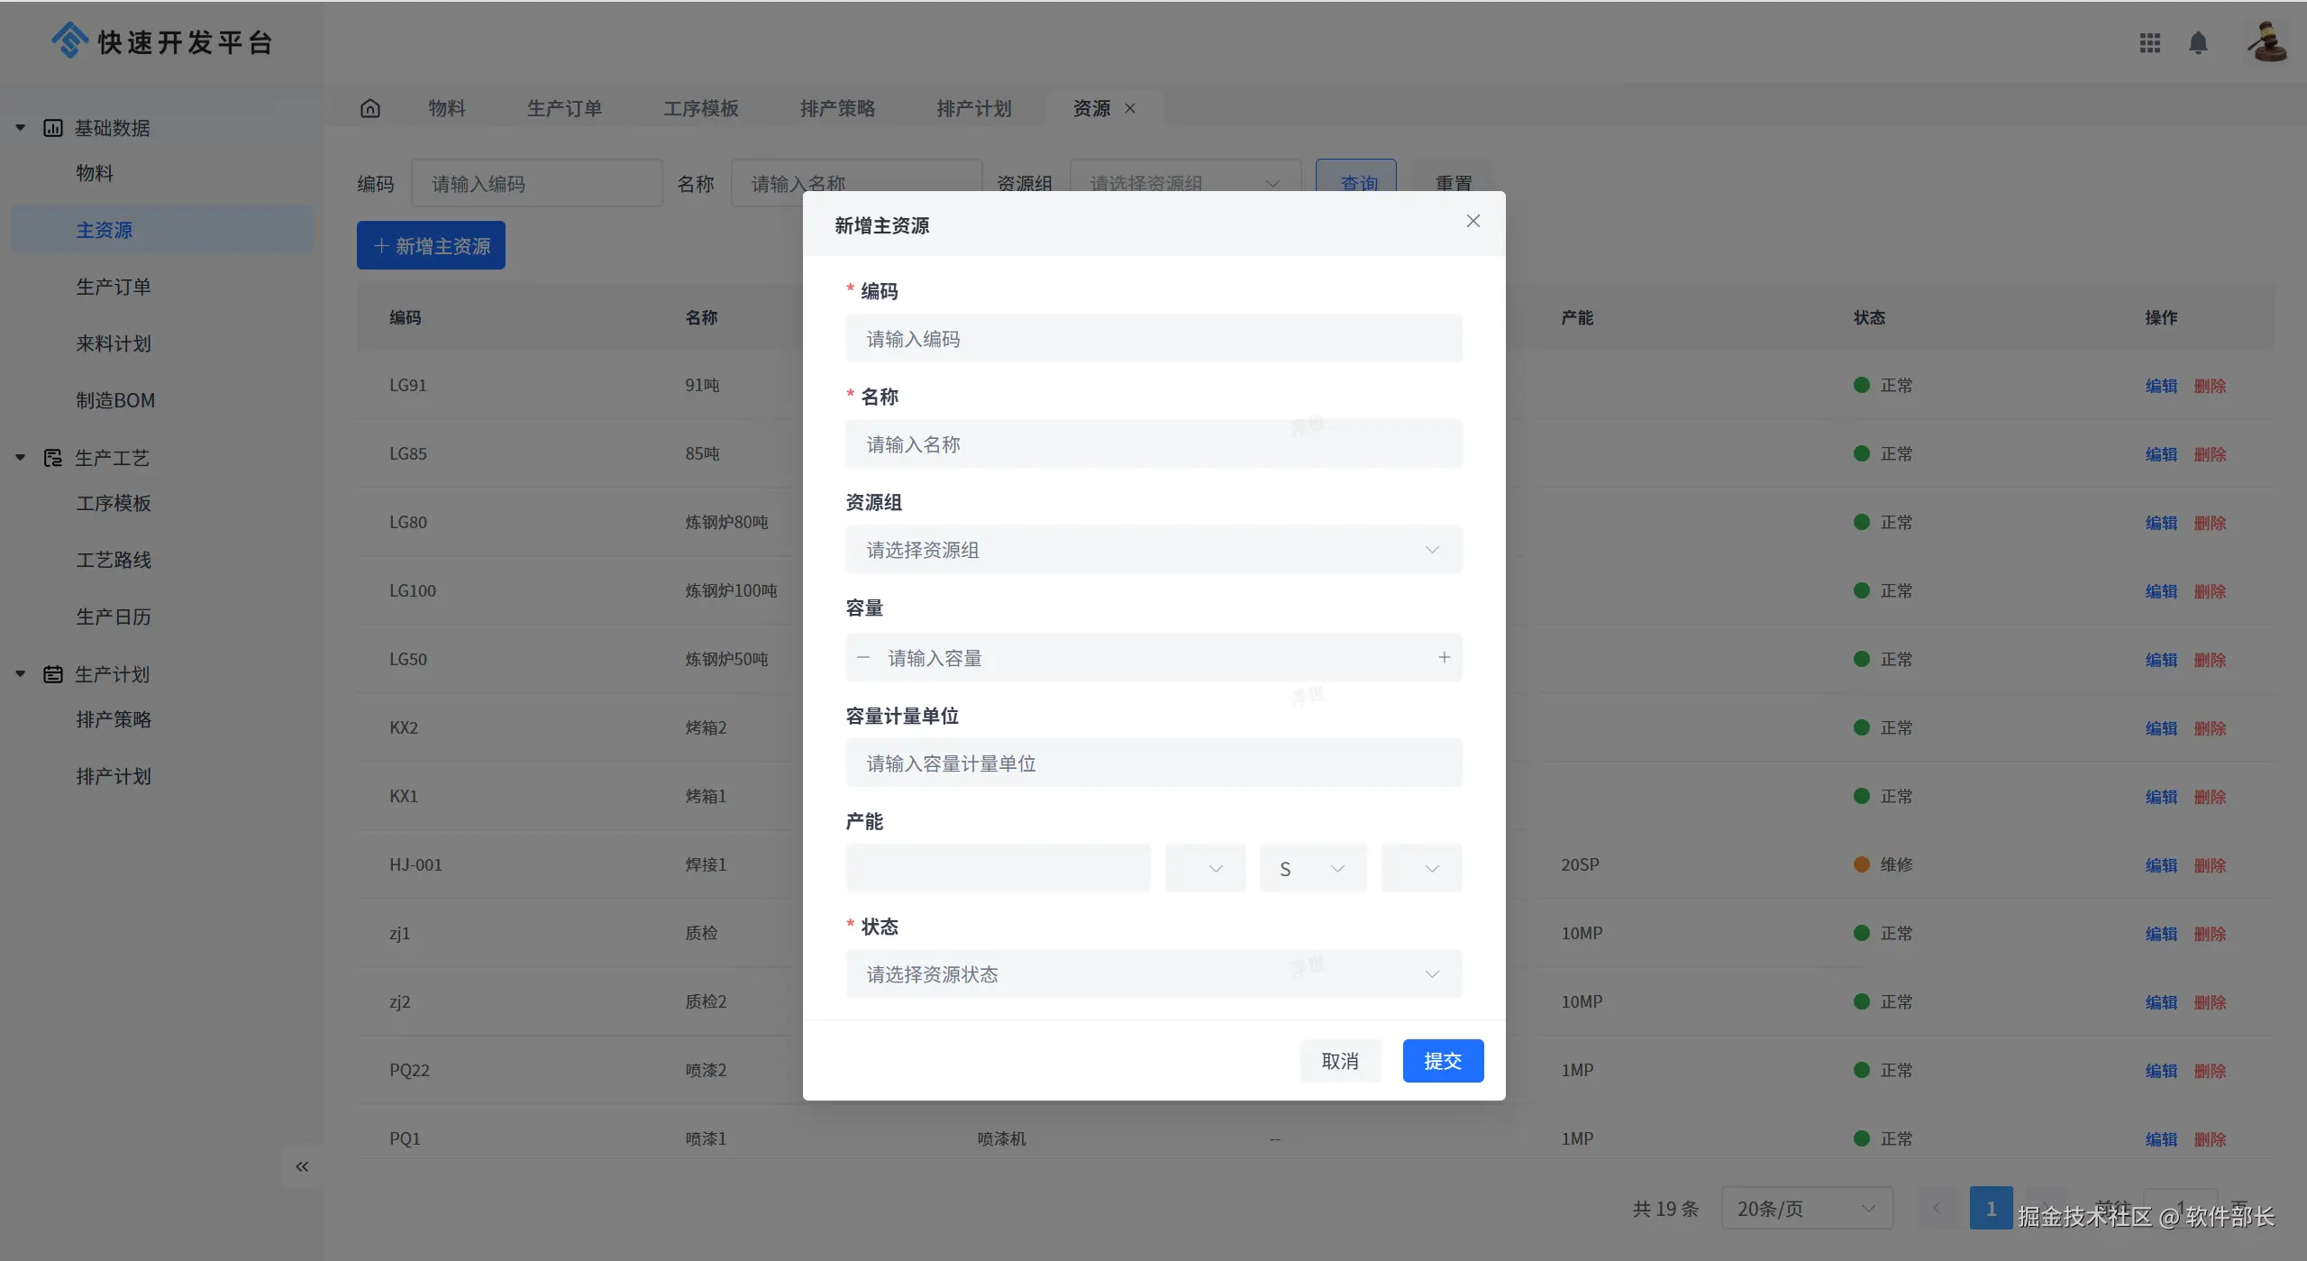Switch to the 排产策略 tab

(837, 108)
